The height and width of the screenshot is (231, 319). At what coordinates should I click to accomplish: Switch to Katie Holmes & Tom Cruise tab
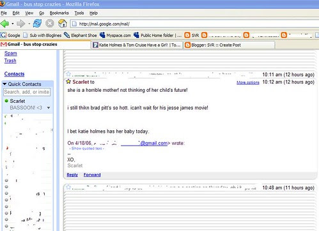pyautogui.click(x=137, y=45)
